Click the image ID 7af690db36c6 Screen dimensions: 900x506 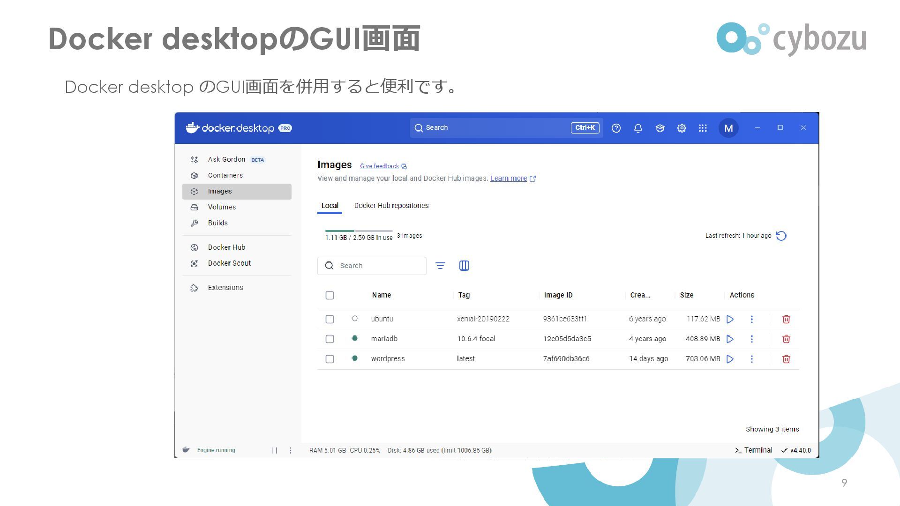tap(566, 359)
